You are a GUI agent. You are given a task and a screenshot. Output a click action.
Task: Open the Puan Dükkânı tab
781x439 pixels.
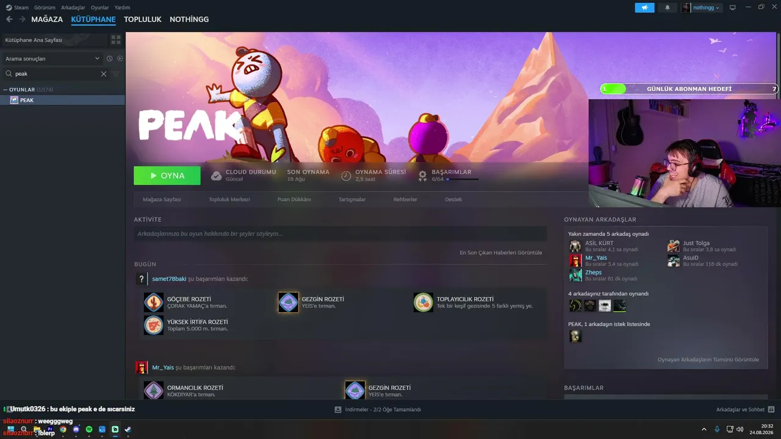coord(294,199)
